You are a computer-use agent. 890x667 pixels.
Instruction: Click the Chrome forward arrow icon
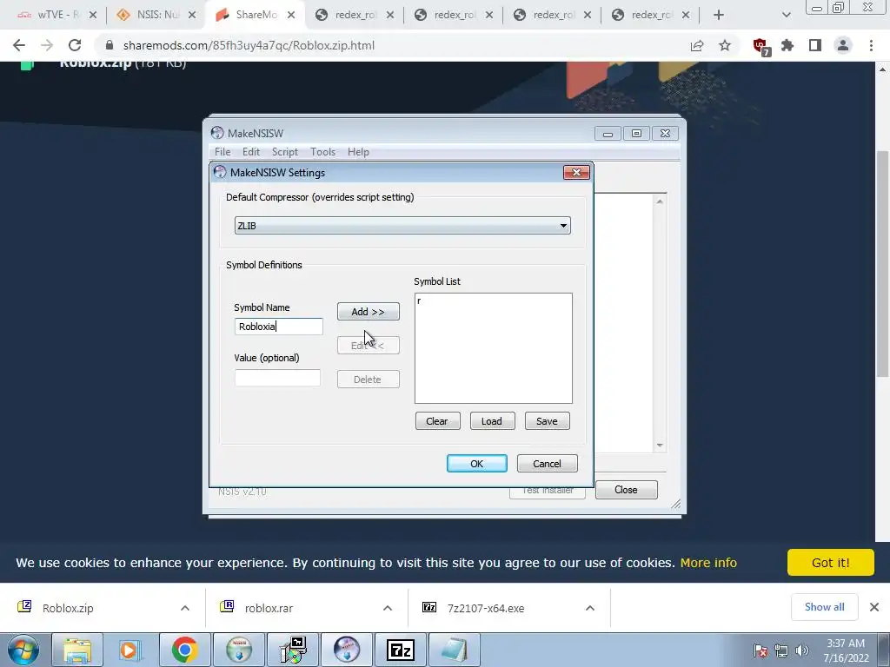(47, 45)
